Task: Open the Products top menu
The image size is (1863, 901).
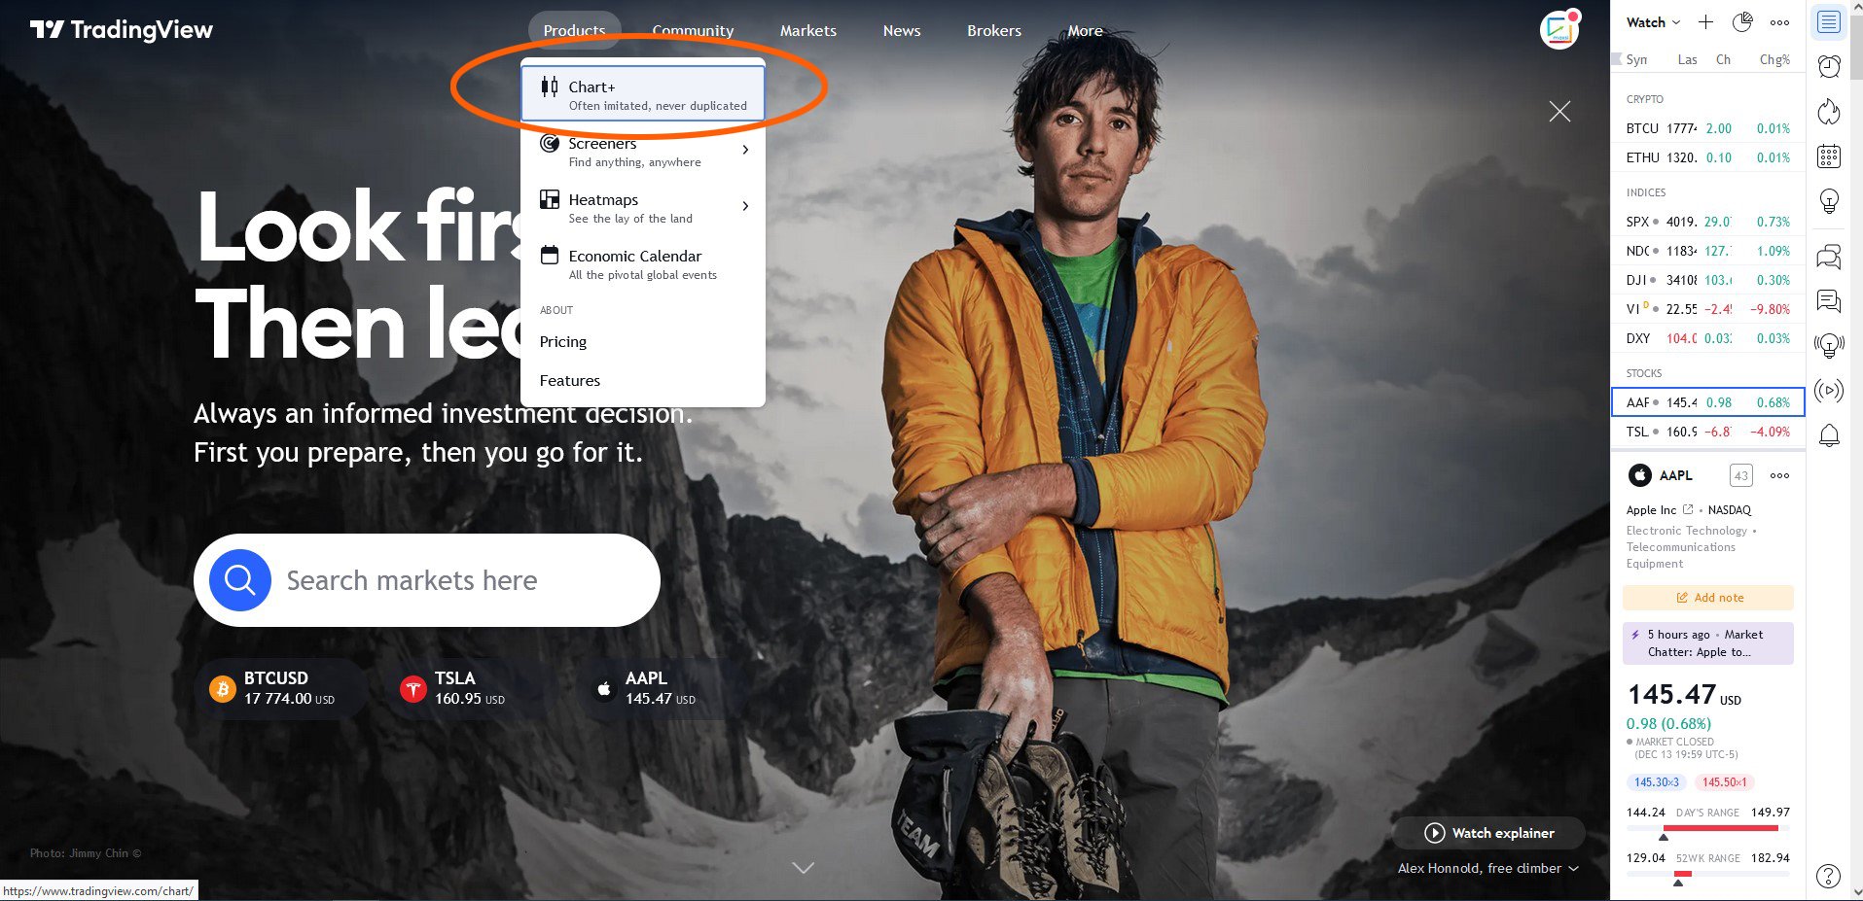Action: click(574, 30)
